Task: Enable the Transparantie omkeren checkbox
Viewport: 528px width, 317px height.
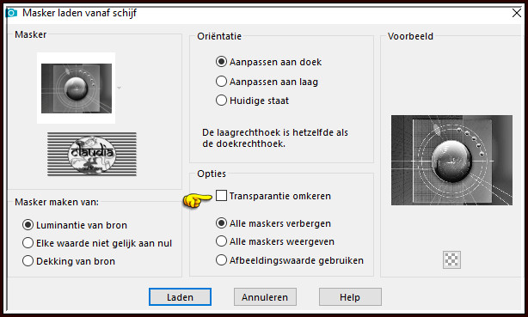Action: tap(221, 196)
